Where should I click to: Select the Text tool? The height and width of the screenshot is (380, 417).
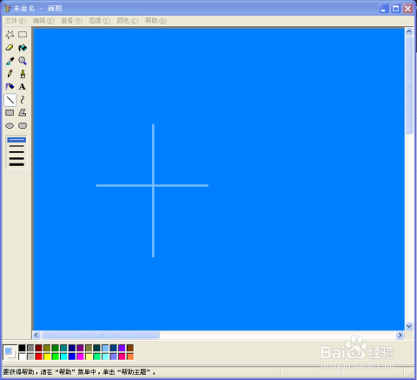coord(23,86)
